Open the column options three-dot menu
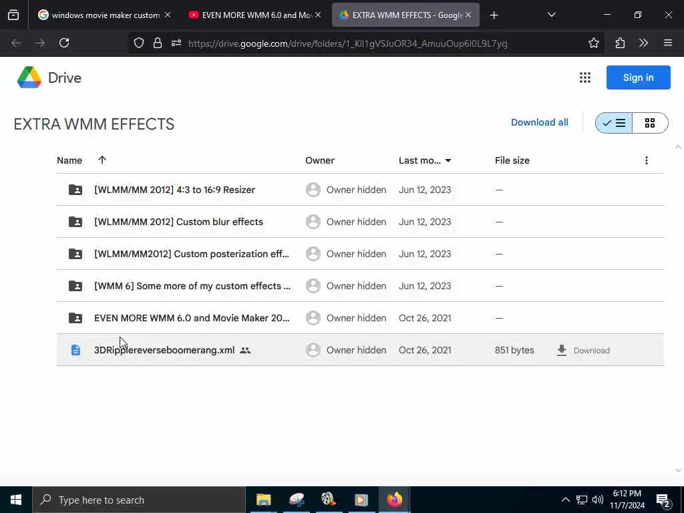The height and width of the screenshot is (513, 684). (647, 160)
